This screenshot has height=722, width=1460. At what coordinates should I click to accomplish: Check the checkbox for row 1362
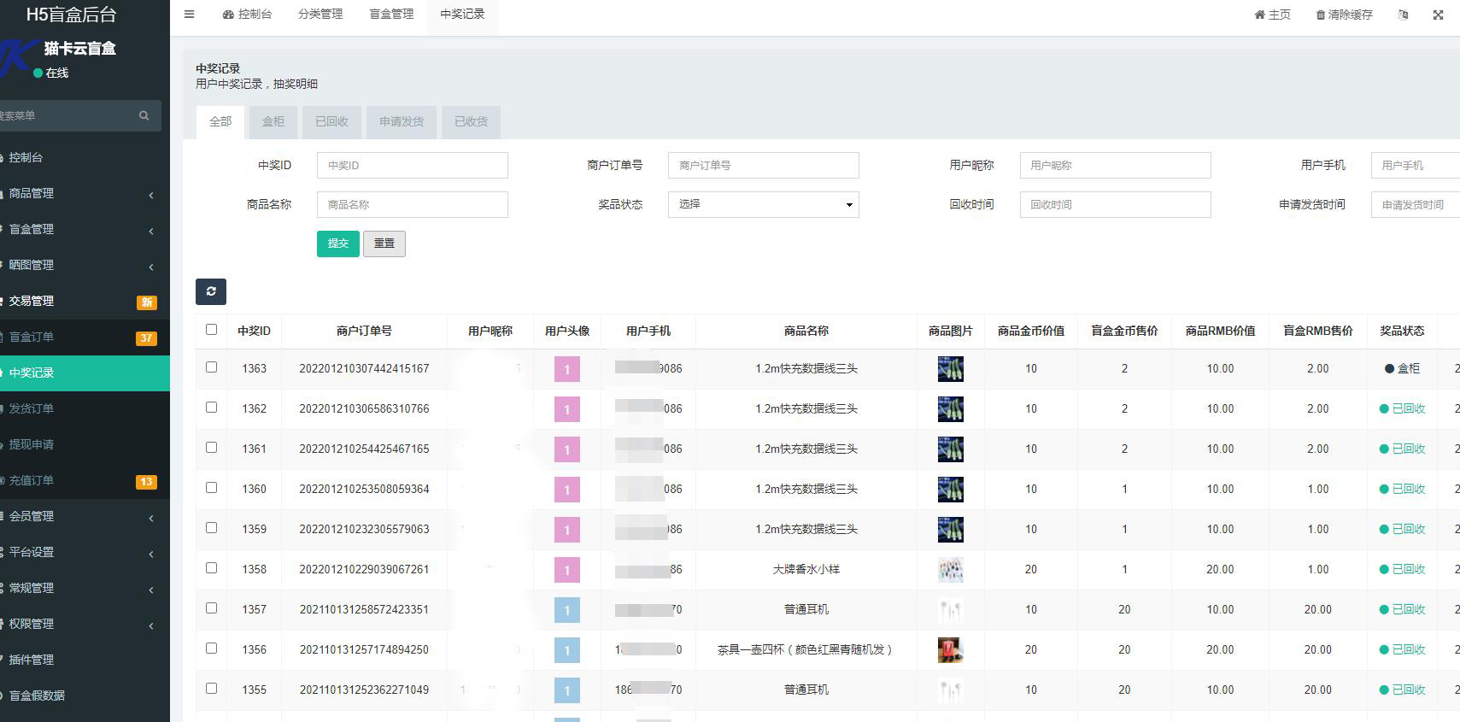coord(211,408)
